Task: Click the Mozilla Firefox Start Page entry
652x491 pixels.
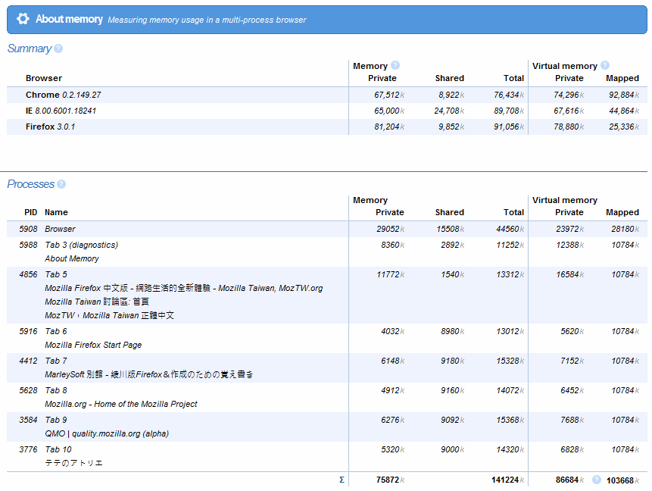Action: pyautogui.click(x=93, y=345)
